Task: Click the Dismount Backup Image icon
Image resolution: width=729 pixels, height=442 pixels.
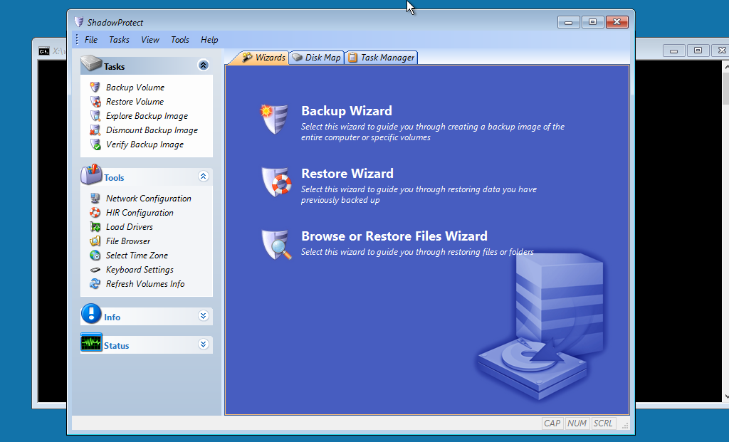Action: click(95, 130)
